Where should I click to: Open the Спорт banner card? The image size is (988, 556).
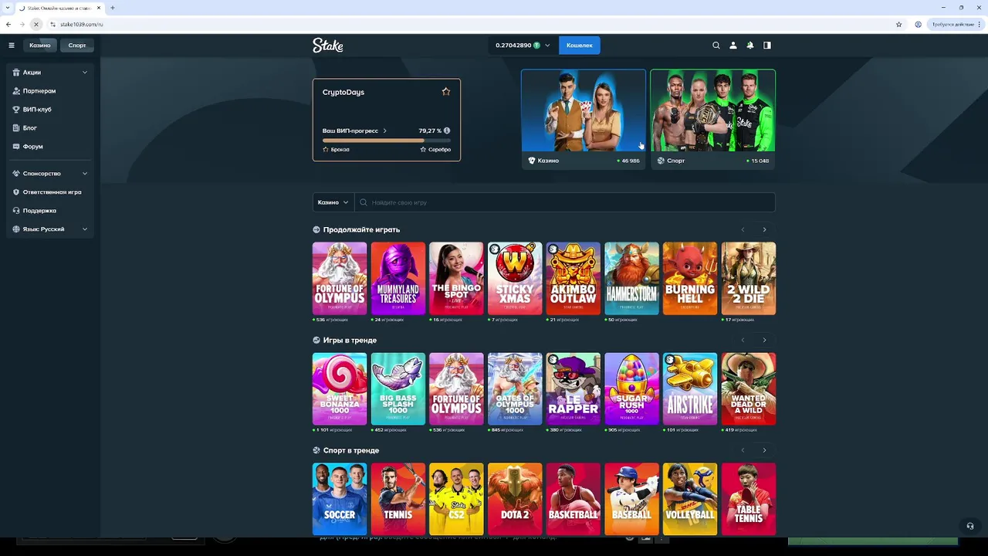point(713,119)
